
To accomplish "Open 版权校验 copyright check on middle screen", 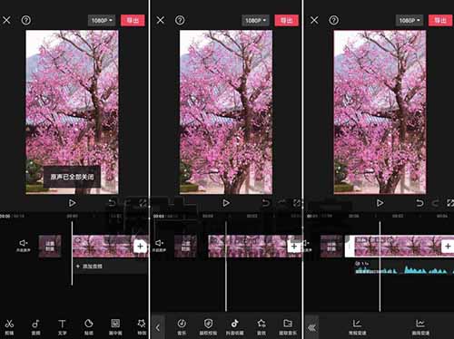I will click(208, 327).
